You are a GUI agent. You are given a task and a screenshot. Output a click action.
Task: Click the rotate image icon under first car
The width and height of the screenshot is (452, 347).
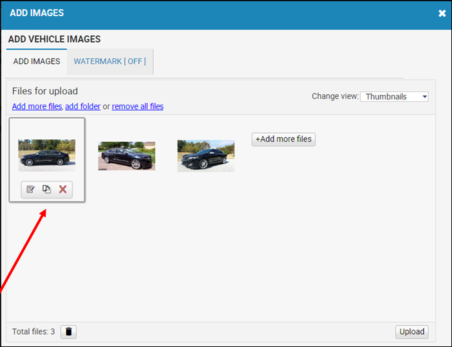tap(47, 190)
